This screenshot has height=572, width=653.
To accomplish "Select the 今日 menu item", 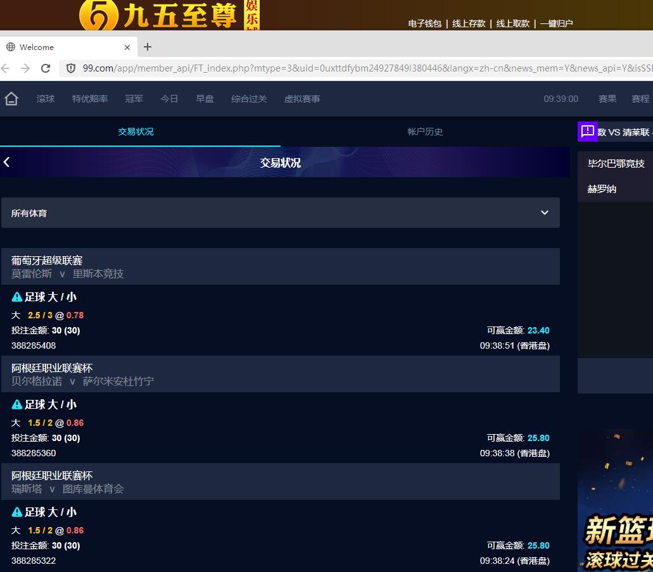I will point(170,99).
